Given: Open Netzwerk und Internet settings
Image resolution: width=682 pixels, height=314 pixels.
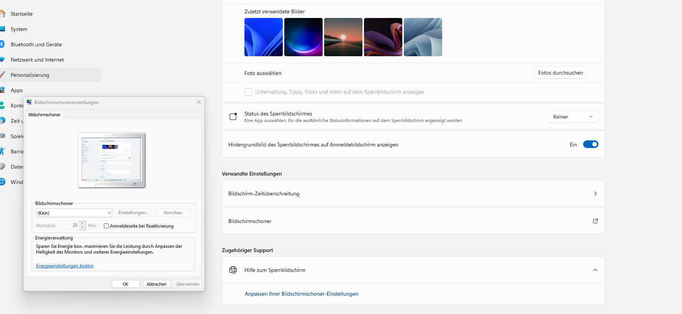Looking at the screenshot, I should (x=37, y=60).
